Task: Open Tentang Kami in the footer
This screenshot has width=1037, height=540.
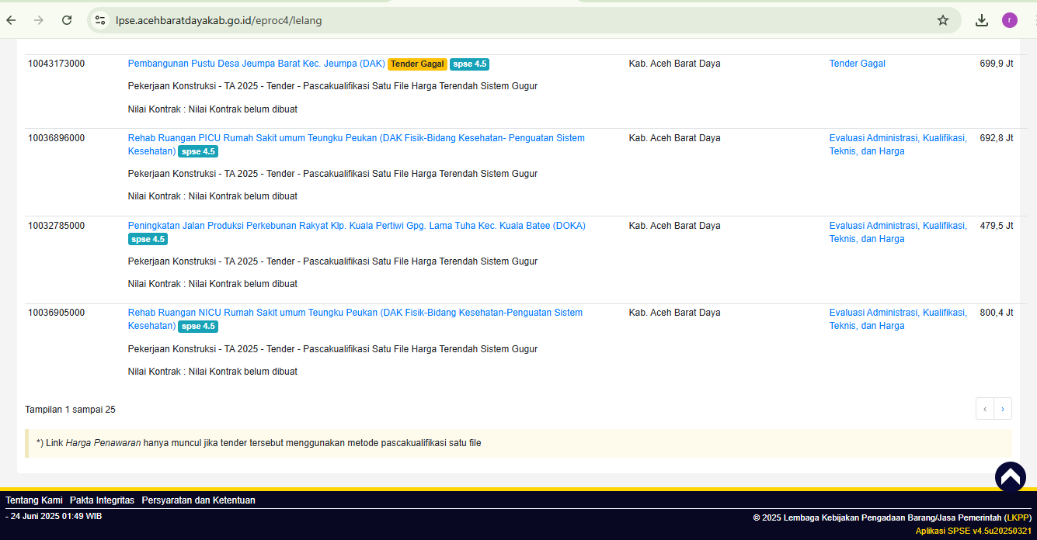Action: tap(33, 500)
